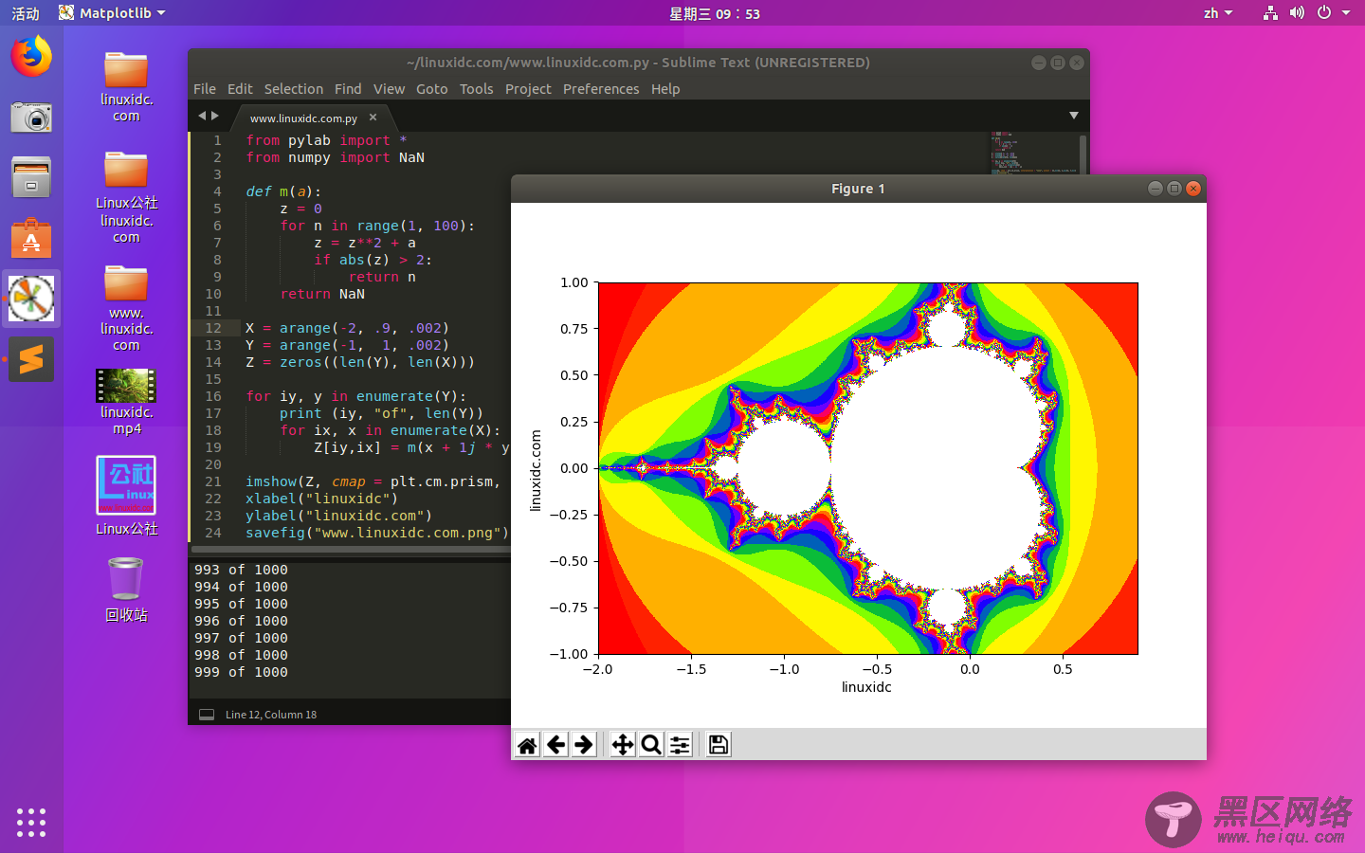Close the www.linuxidc.com.py tab

pyautogui.click(x=373, y=118)
